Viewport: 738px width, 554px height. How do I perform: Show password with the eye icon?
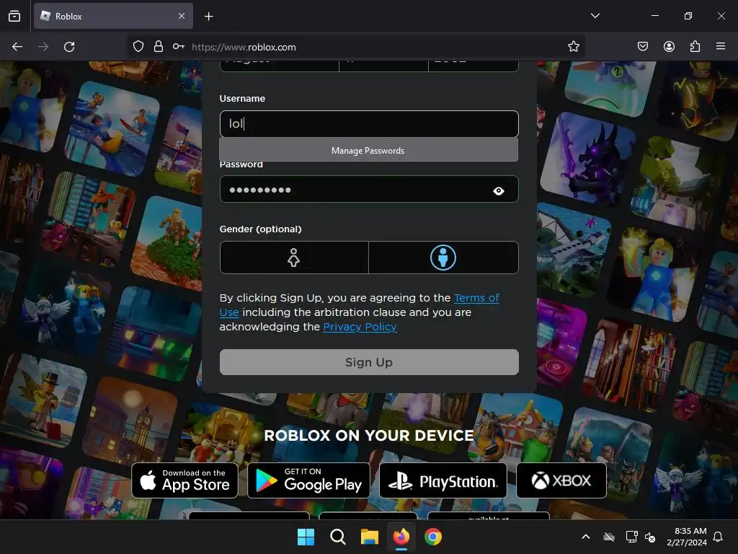tap(499, 190)
